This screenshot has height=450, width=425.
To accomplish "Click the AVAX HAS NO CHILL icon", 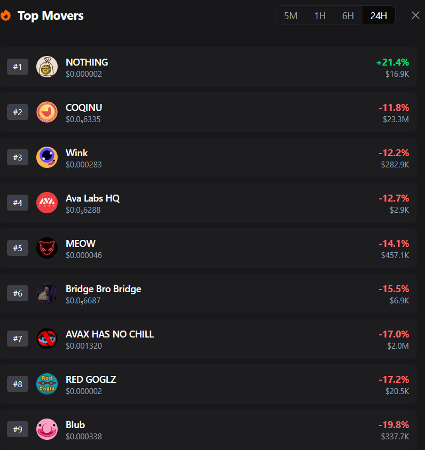I will point(47,339).
